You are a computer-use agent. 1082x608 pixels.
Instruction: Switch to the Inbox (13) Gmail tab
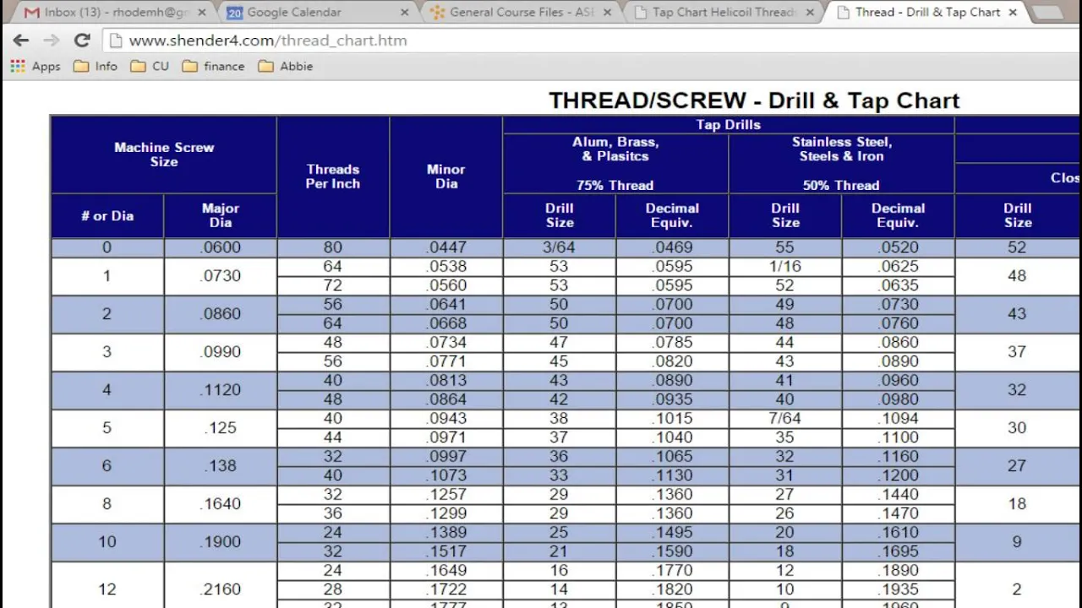116,13
